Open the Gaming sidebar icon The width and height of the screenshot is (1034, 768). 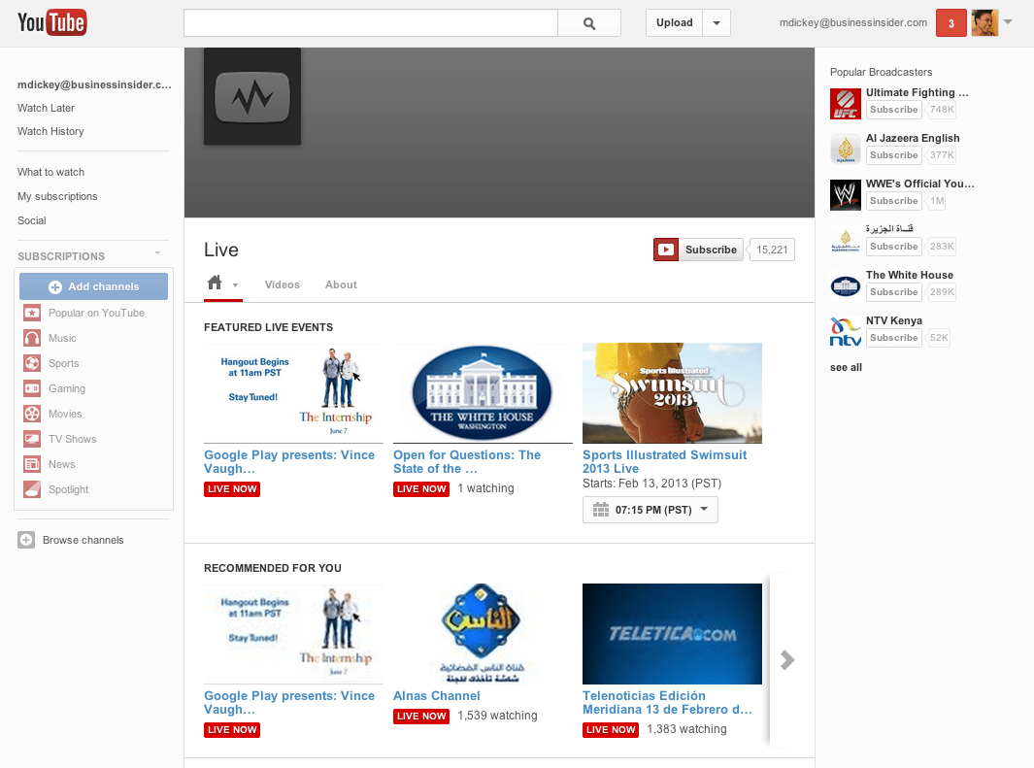tap(32, 388)
